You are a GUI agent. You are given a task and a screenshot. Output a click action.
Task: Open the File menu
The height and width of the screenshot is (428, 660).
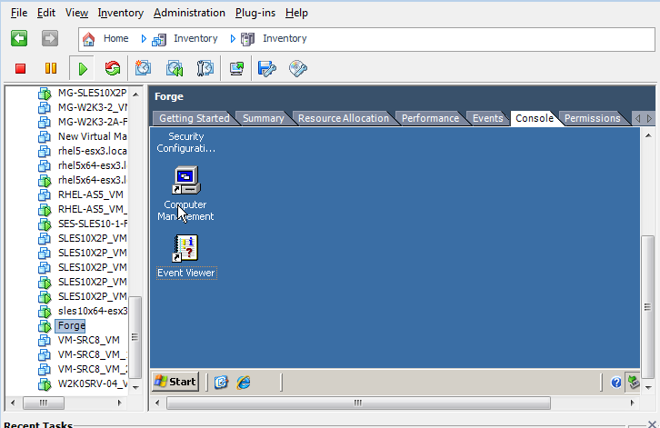[19, 13]
